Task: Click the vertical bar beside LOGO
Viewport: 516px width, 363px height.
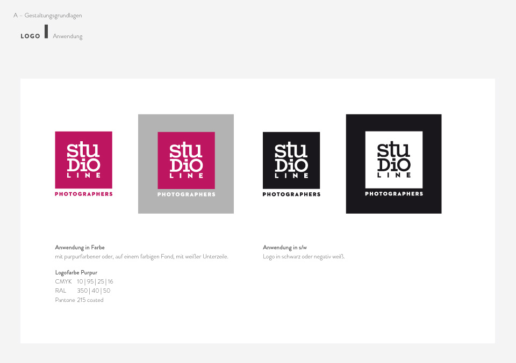Action: tap(46, 32)
